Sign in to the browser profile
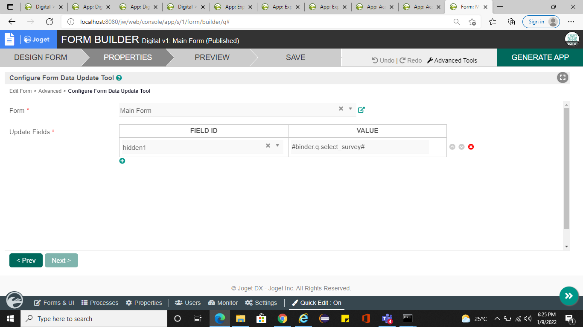Image resolution: width=583 pixels, height=327 pixels. (541, 22)
